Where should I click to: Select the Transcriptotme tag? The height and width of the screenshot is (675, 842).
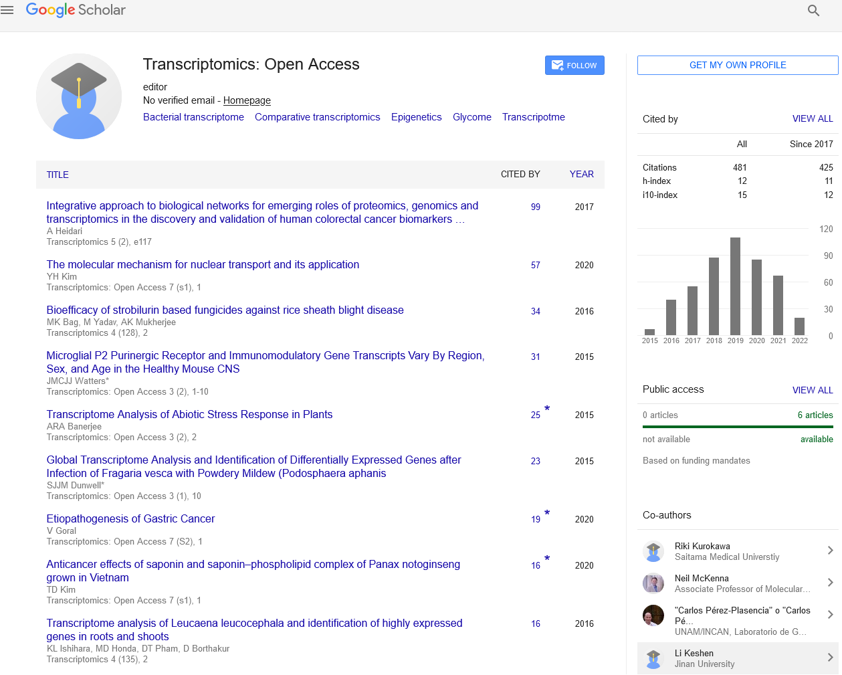pos(534,117)
